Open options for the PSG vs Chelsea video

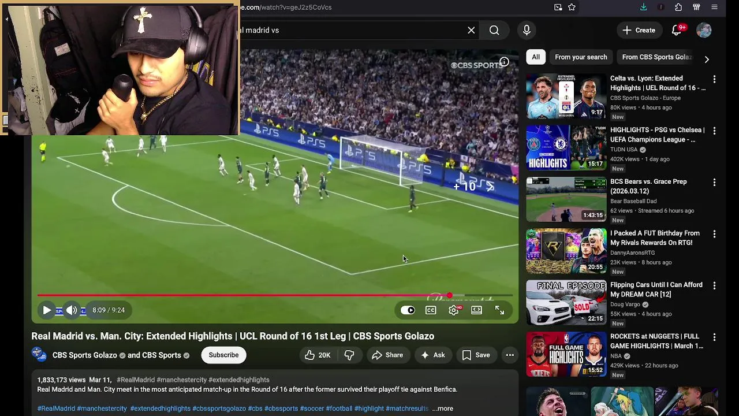[x=714, y=131]
